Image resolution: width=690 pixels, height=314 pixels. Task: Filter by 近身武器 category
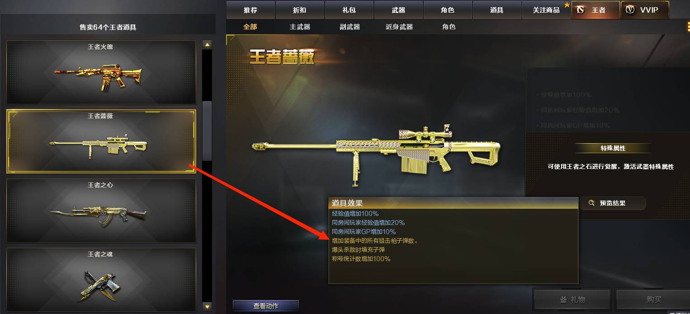399,27
